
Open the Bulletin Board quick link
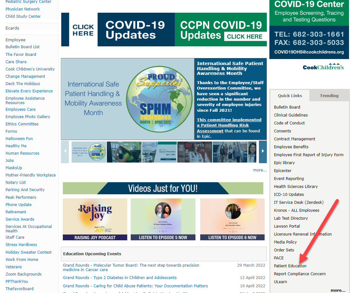(x=287, y=107)
